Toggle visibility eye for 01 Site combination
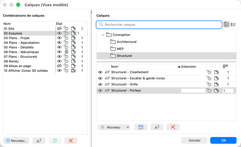 coord(59,29)
